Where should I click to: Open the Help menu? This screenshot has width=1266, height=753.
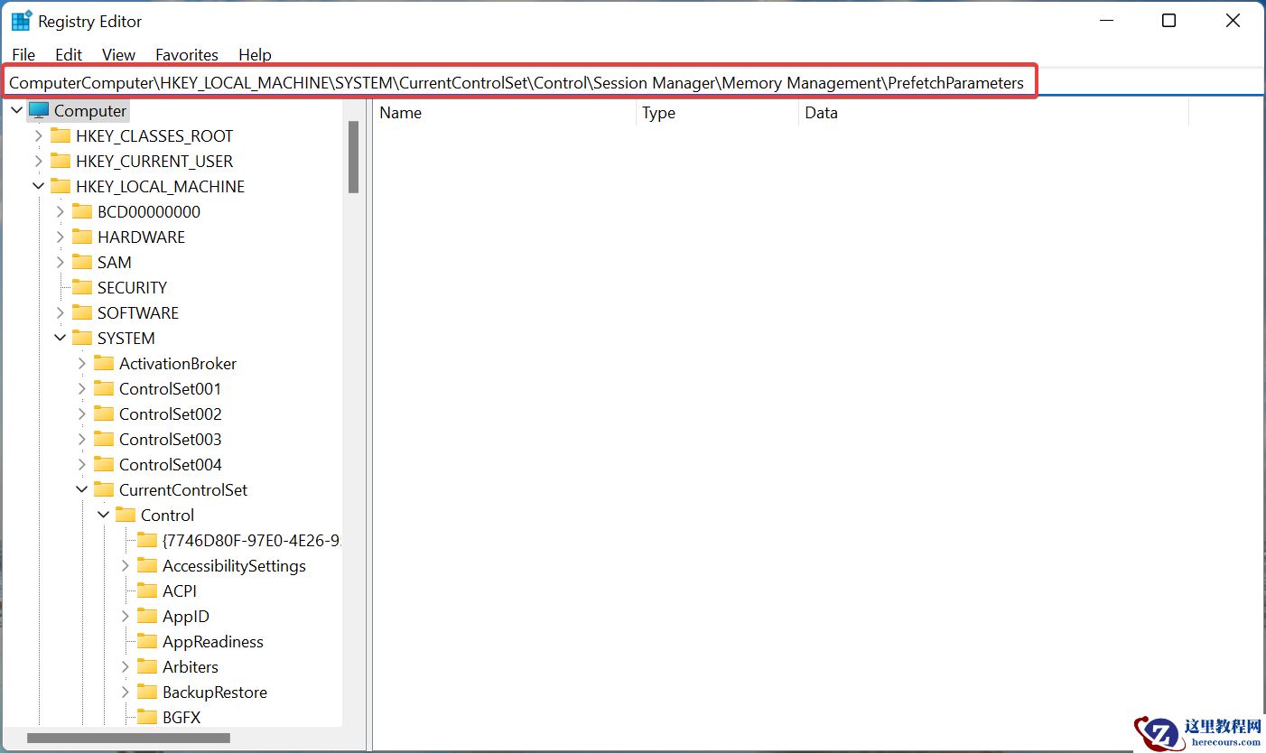click(255, 55)
